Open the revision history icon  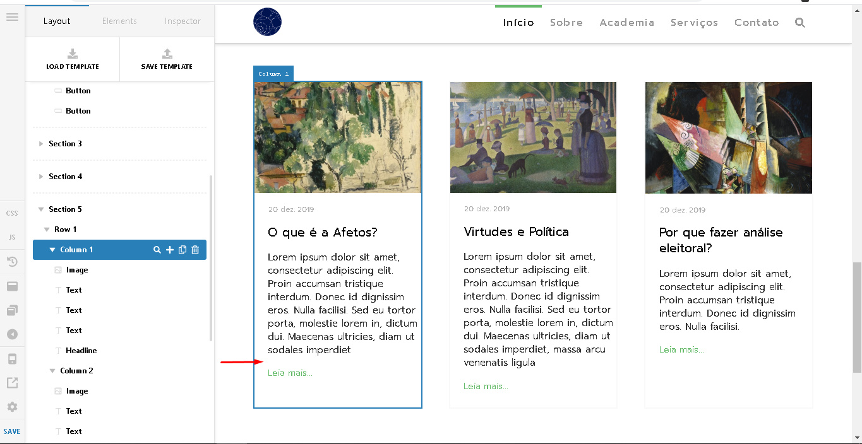[12, 262]
